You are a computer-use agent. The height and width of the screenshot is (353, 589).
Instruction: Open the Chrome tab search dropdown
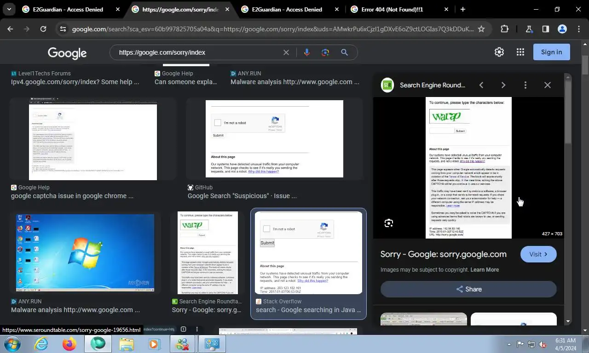(9, 9)
